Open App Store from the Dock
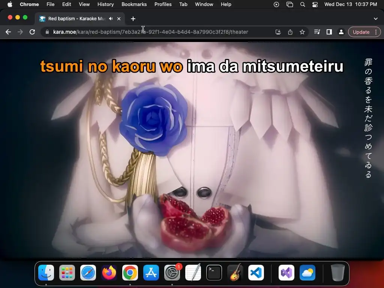 coord(151,273)
